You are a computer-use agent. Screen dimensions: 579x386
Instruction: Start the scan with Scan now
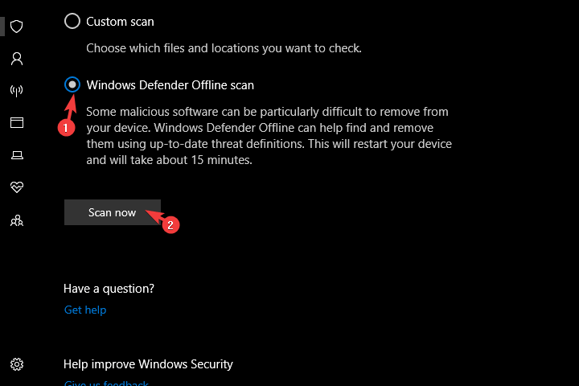(x=113, y=212)
